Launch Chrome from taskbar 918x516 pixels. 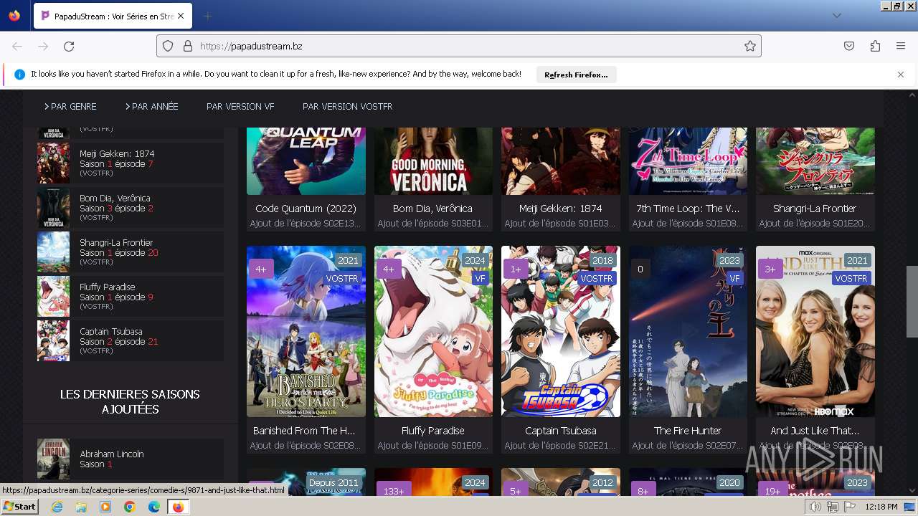pos(130,507)
